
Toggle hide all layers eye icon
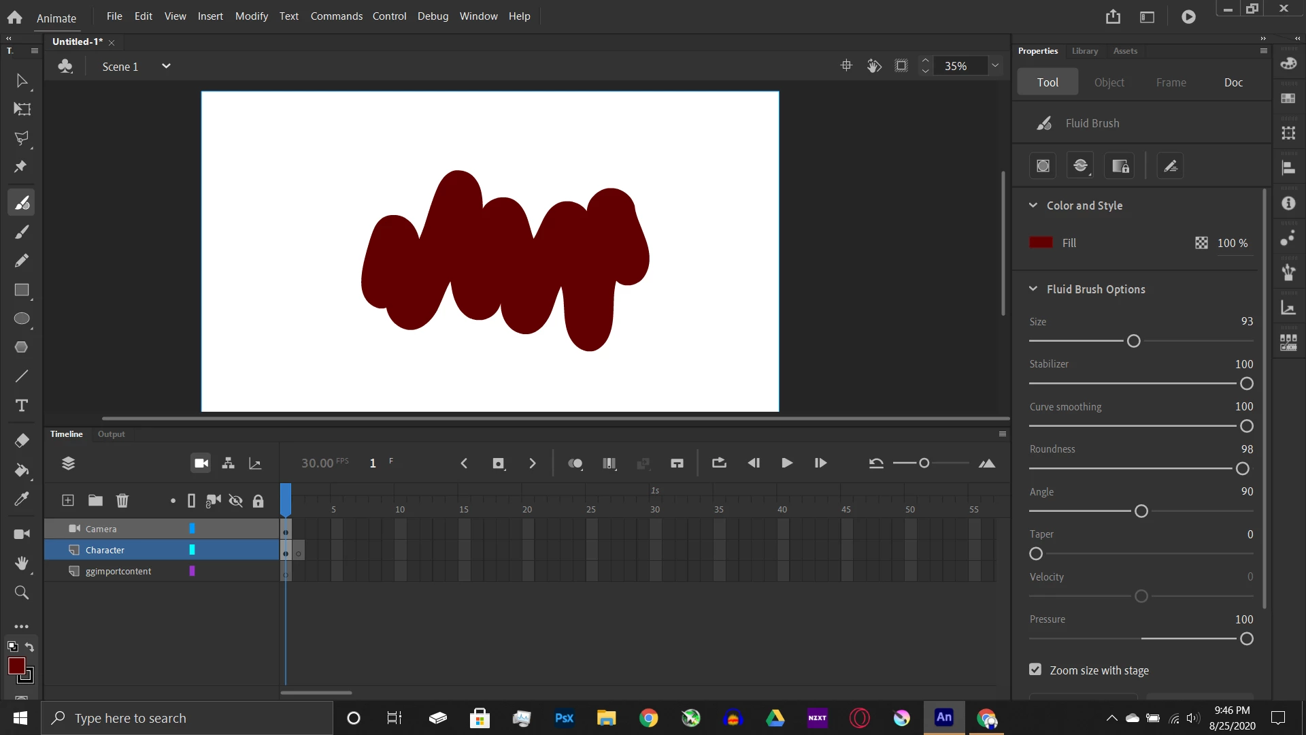[236, 502]
